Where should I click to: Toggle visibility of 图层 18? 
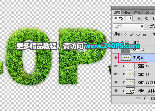(115, 74)
